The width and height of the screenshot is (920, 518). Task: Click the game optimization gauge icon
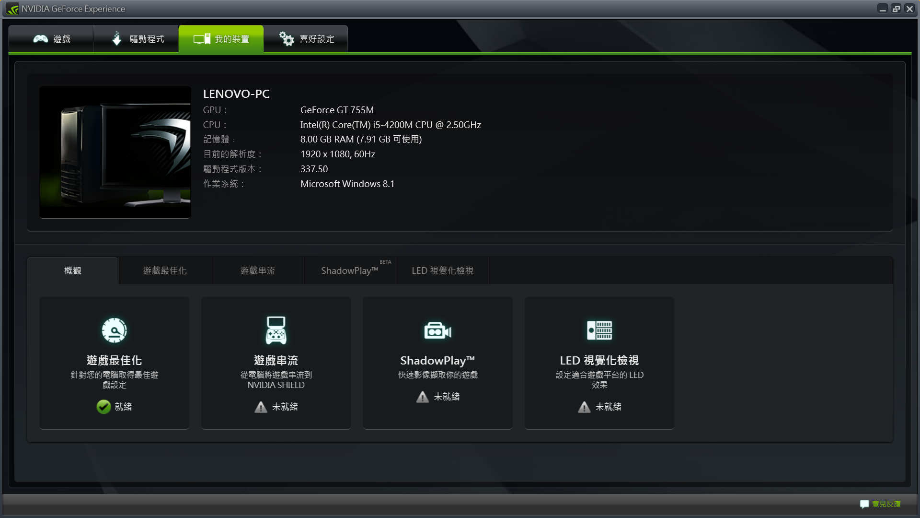point(114,330)
